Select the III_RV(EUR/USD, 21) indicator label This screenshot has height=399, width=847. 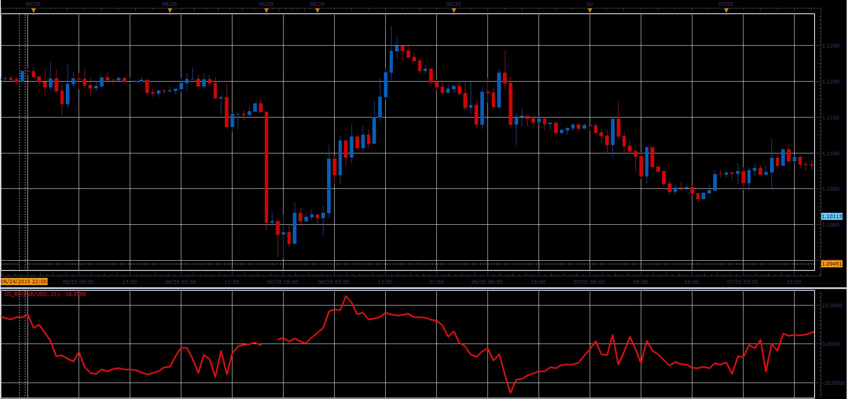(x=45, y=294)
